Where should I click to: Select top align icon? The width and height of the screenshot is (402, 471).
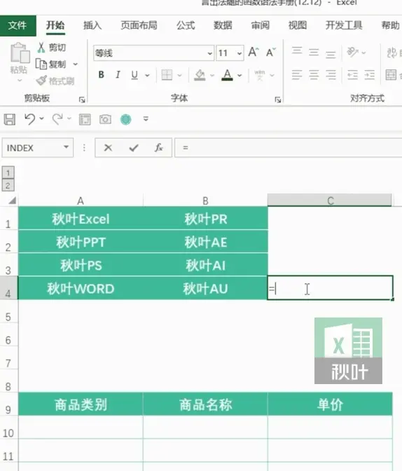[297, 50]
